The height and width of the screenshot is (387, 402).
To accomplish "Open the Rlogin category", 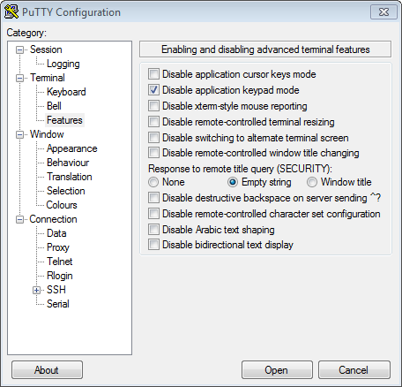I will click(59, 276).
